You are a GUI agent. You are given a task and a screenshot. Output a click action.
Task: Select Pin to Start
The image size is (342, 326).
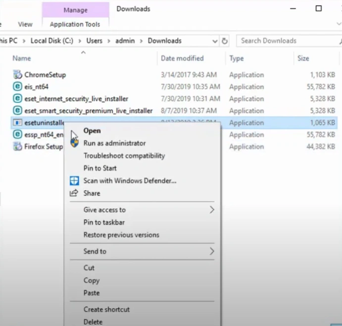100,168
